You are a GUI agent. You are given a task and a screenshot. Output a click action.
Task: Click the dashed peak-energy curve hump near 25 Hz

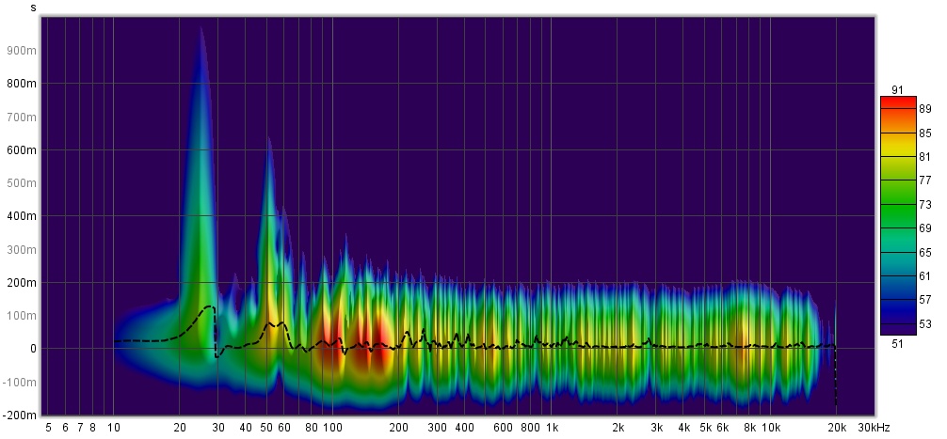[207, 307]
